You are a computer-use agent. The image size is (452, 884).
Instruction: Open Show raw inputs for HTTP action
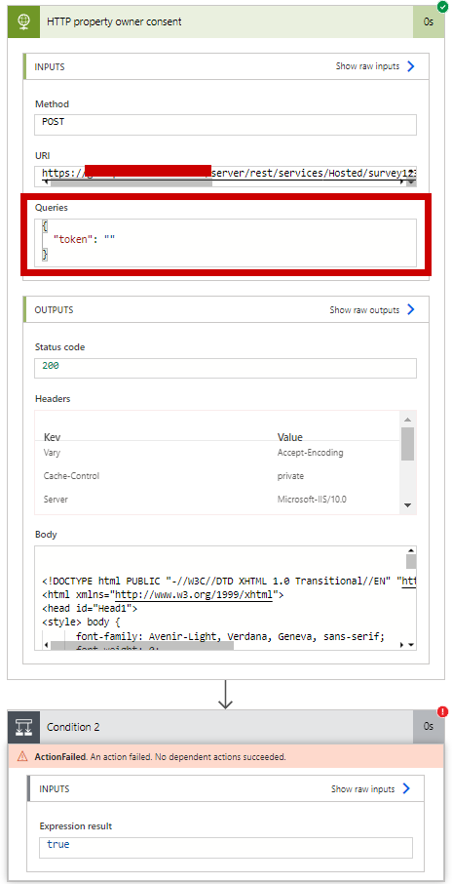click(375, 66)
